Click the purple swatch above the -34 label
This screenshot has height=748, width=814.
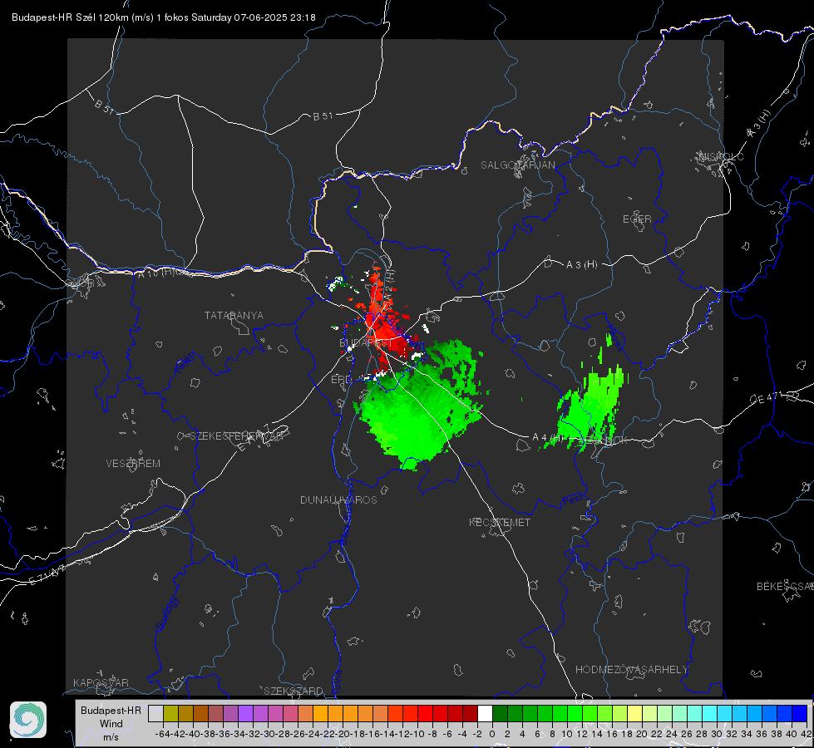[245, 713]
